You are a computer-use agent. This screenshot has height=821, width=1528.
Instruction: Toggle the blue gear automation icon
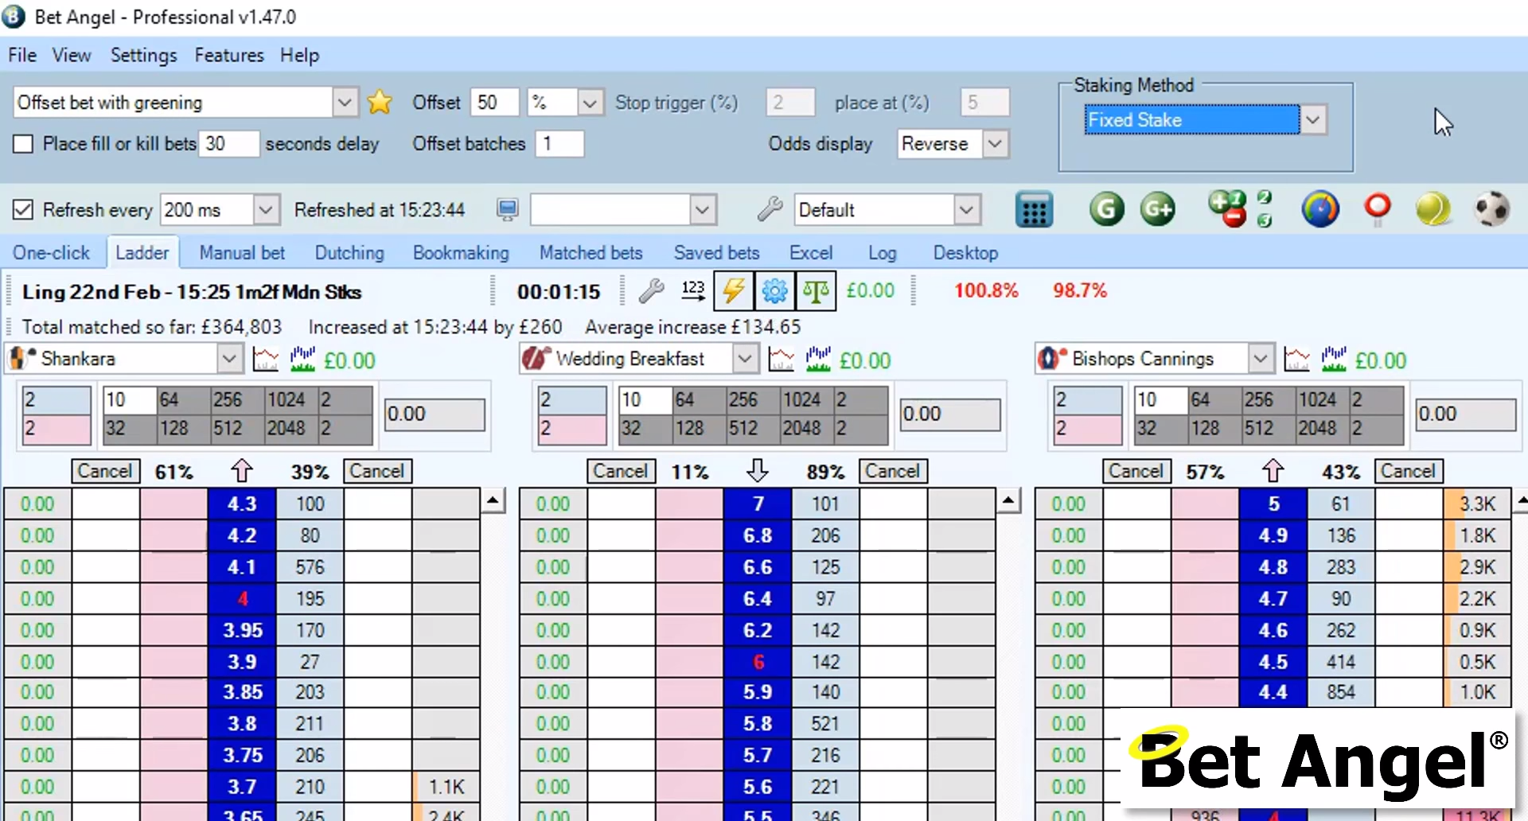pos(774,291)
